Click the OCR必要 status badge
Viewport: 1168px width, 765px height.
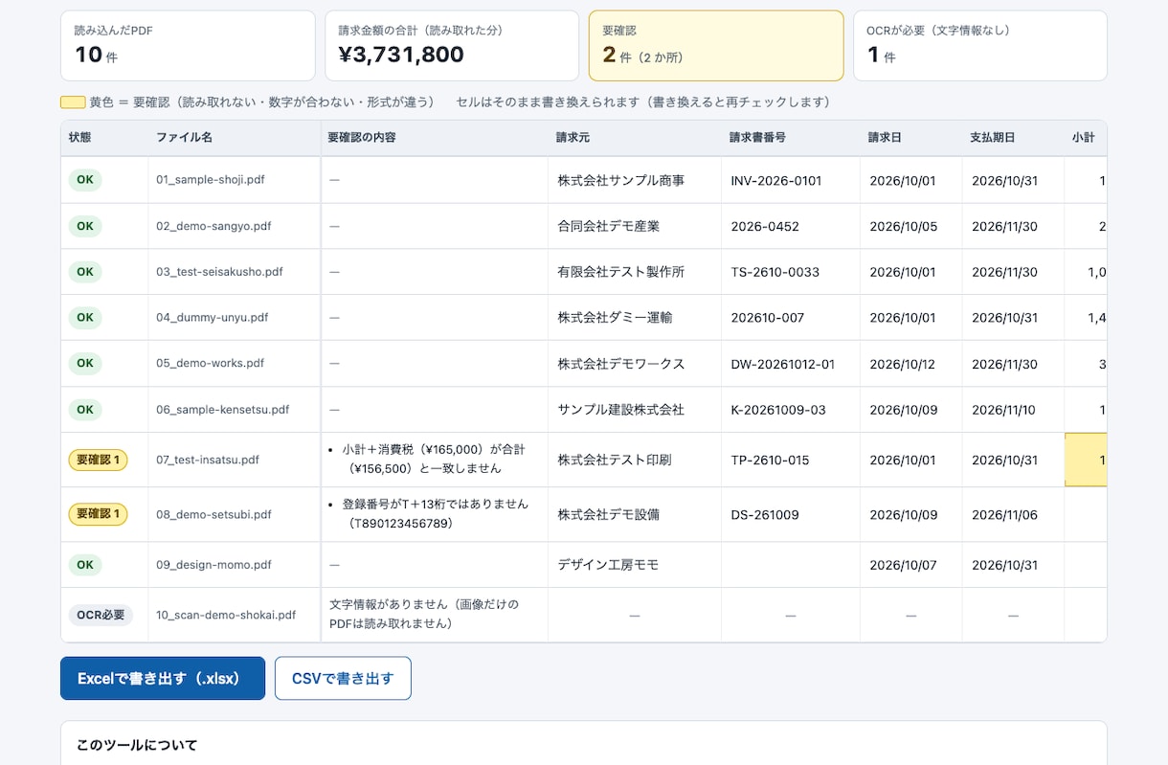point(101,615)
